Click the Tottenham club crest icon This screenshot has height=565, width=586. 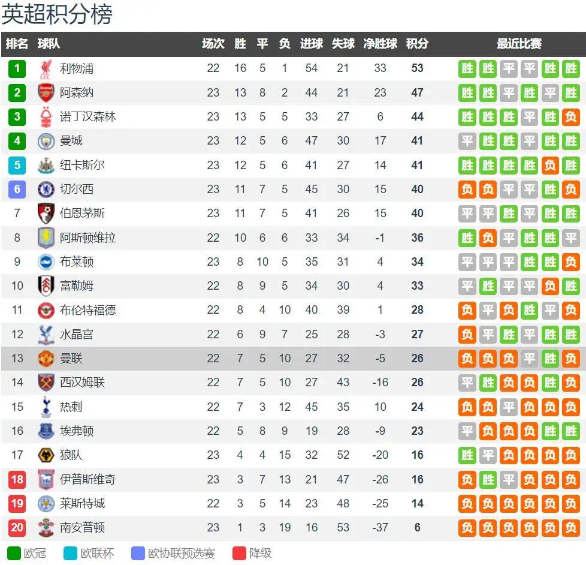[x=46, y=407]
